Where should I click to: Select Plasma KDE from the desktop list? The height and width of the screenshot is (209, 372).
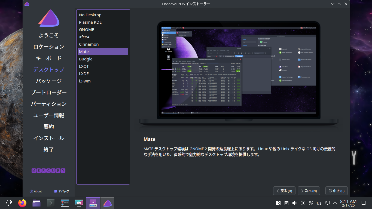point(90,22)
